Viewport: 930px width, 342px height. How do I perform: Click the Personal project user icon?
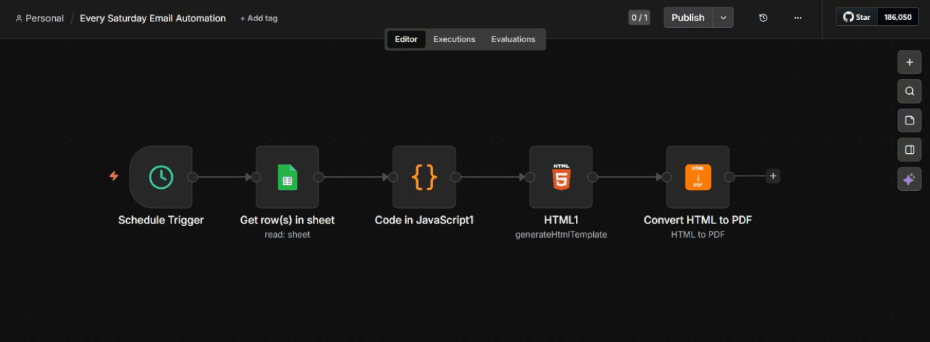point(19,19)
